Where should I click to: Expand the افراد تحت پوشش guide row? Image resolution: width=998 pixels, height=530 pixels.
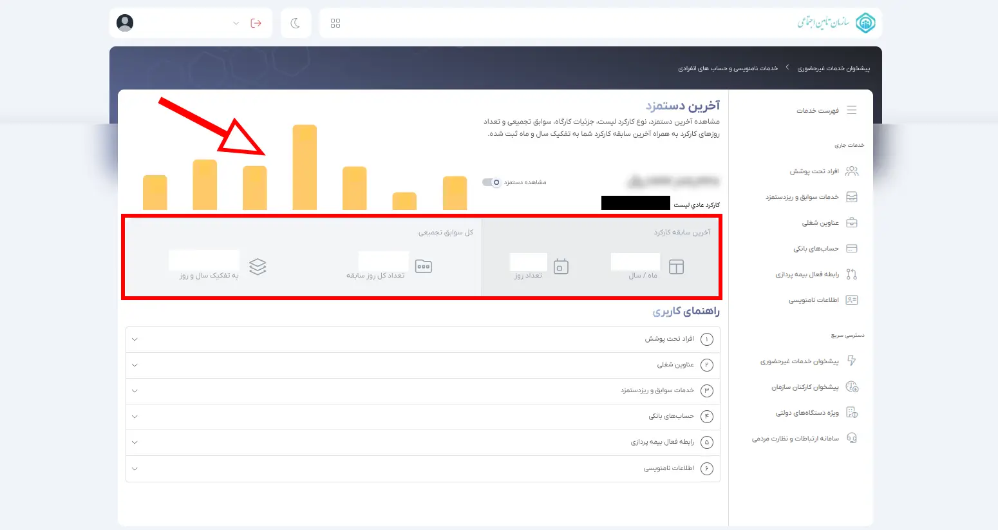click(423, 339)
